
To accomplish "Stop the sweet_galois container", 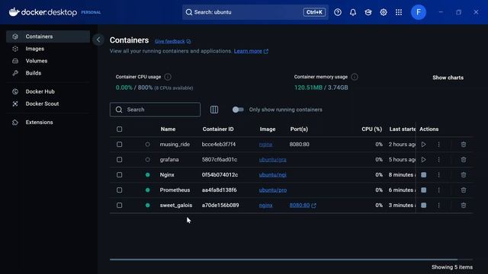I will point(424,205).
